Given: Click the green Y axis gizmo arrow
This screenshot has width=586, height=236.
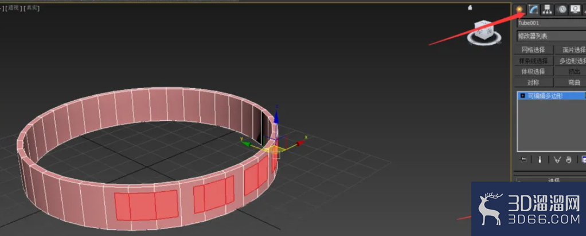Looking at the screenshot, I should [245, 143].
